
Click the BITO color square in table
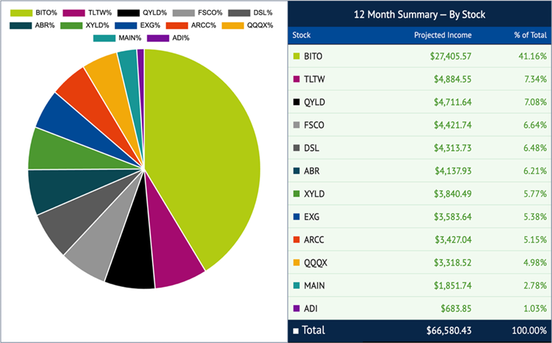[x=297, y=56]
